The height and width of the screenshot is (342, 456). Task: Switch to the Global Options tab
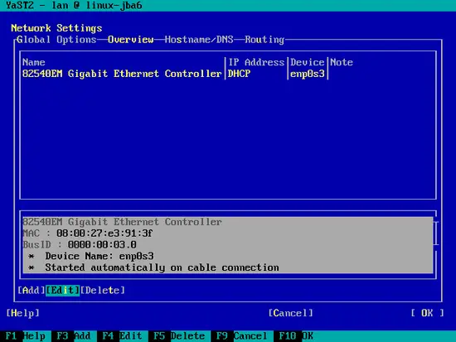click(x=56, y=40)
